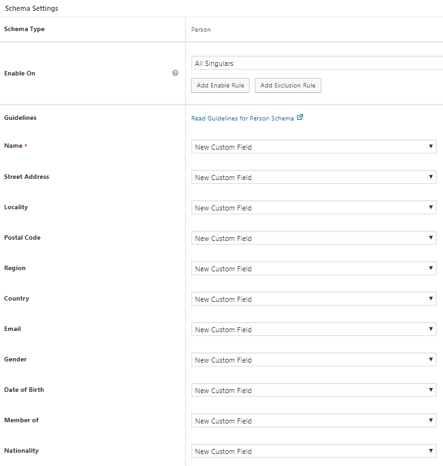The image size is (443, 466).
Task: Click the All Singulars field
Action: tap(316, 63)
